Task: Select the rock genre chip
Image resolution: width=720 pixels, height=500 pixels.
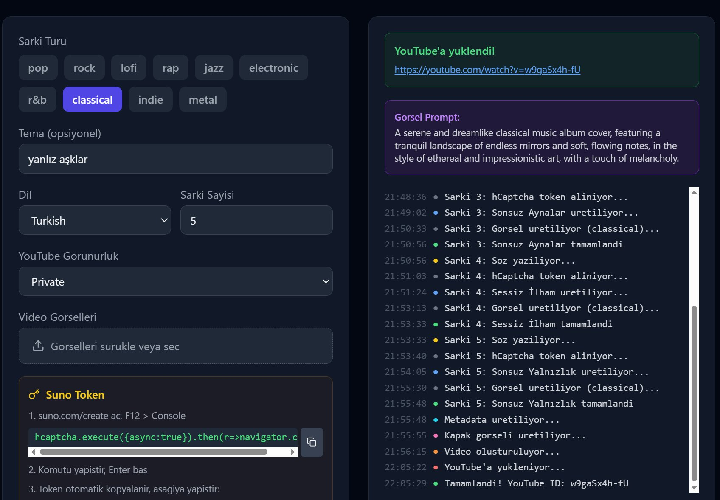Action: 84,67
